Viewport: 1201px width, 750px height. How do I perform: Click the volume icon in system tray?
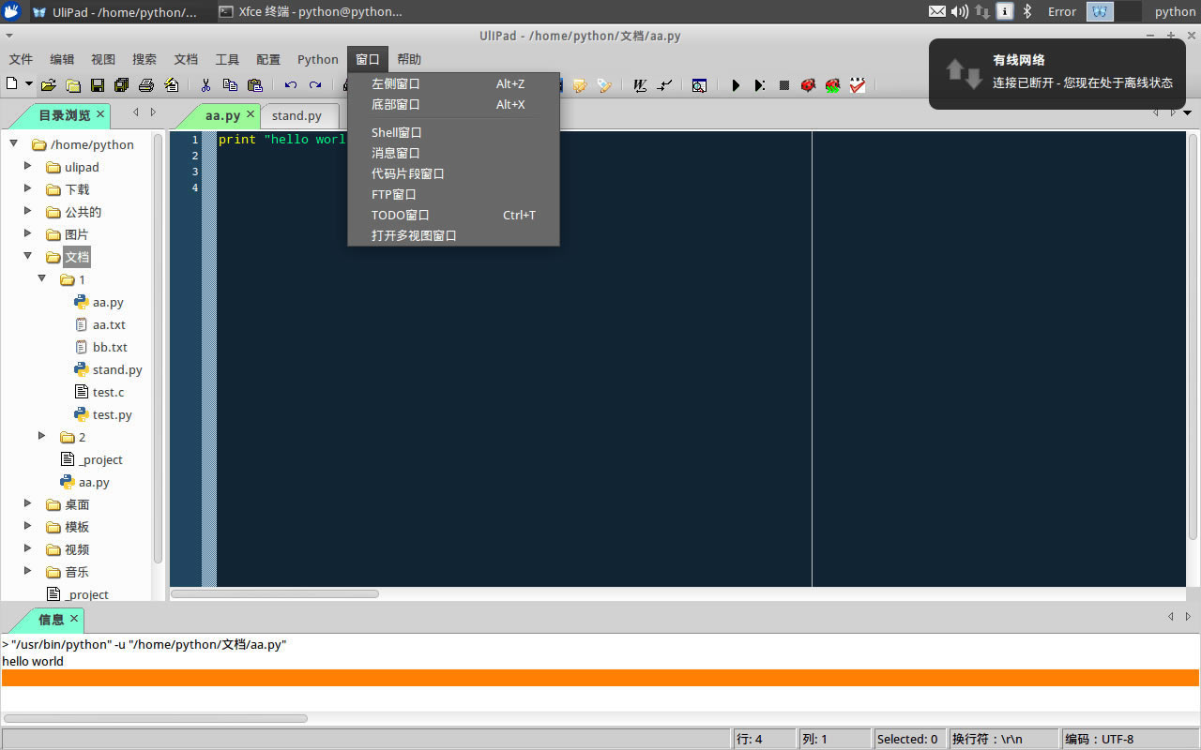tap(959, 11)
